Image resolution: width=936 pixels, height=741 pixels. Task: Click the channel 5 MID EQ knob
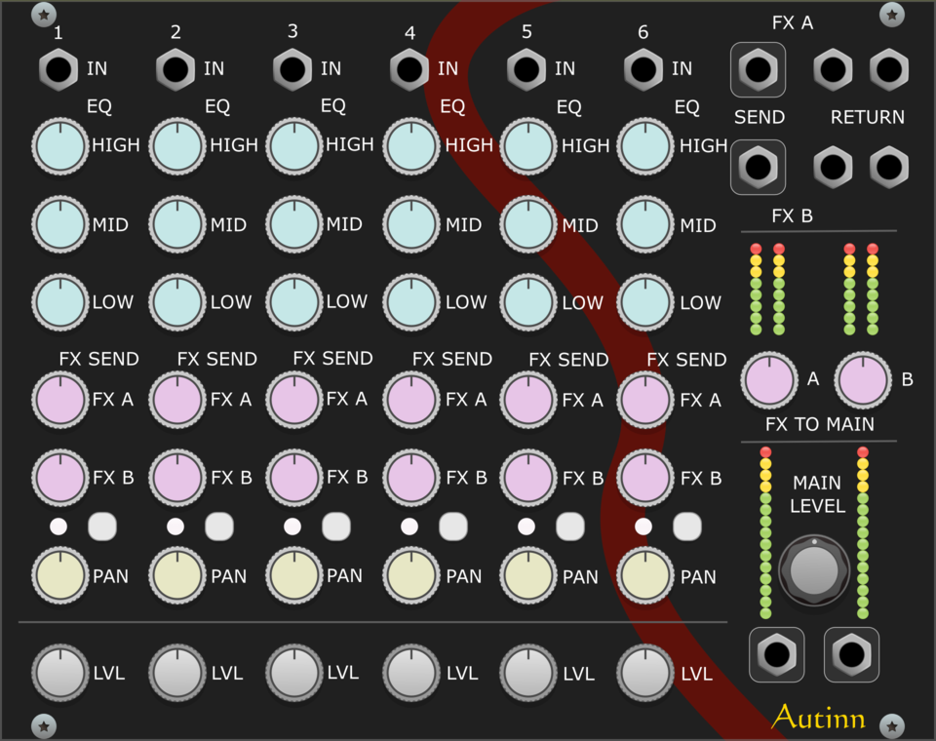click(x=528, y=224)
